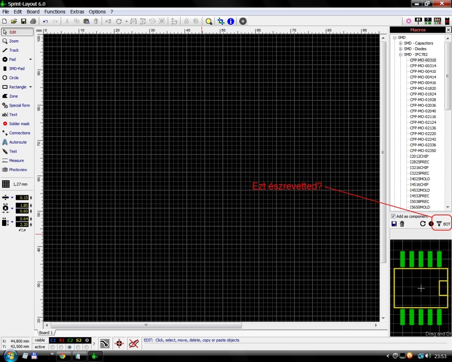The image size is (452, 362).
Task: Open the Edit menu
Action: [x=18, y=11]
